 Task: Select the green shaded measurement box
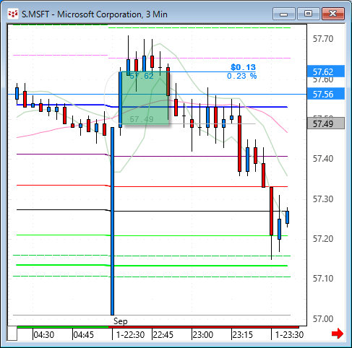click(x=145, y=98)
